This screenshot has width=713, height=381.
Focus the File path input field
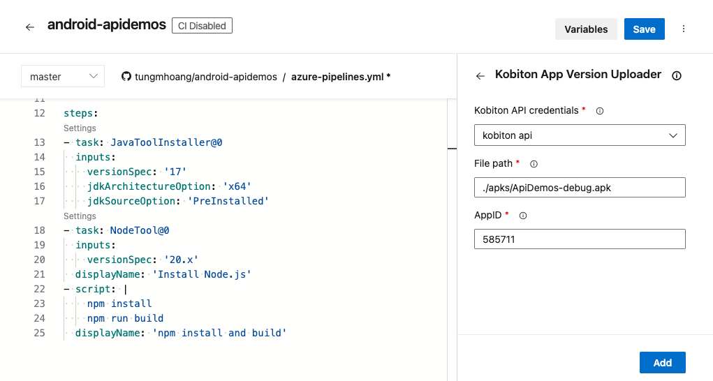pyautogui.click(x=580, y=188)
